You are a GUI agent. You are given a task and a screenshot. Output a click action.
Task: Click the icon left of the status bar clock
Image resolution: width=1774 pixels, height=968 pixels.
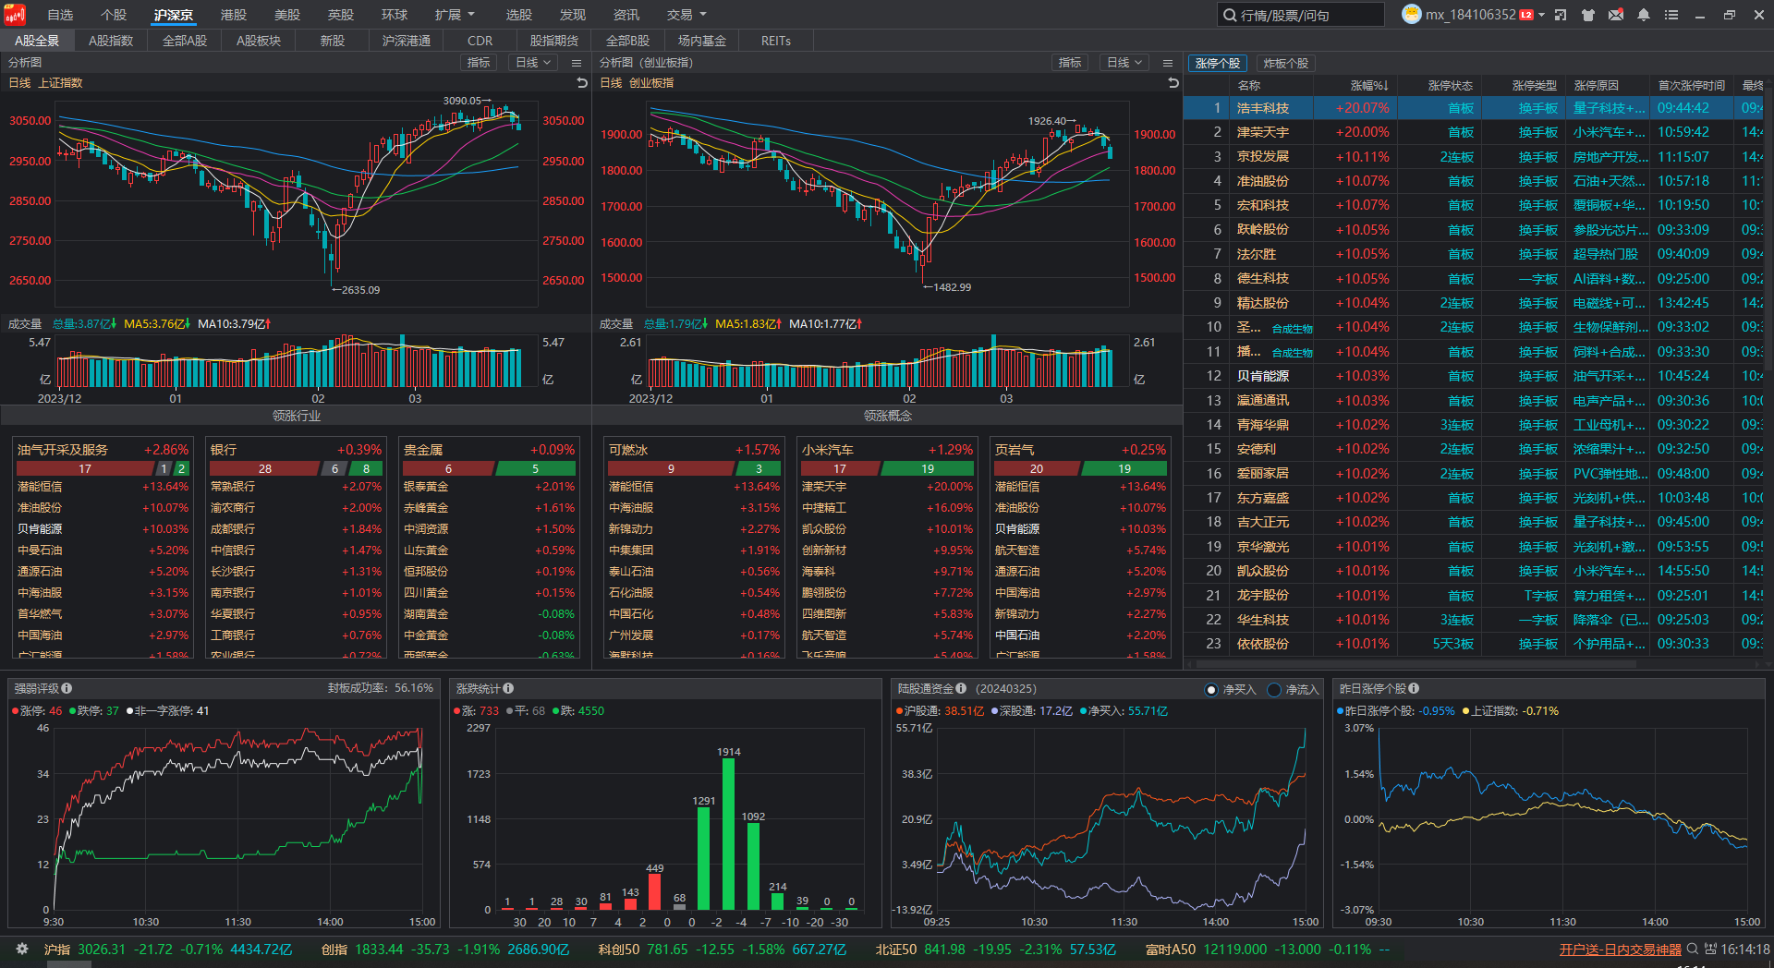[x=1710, y=949]
